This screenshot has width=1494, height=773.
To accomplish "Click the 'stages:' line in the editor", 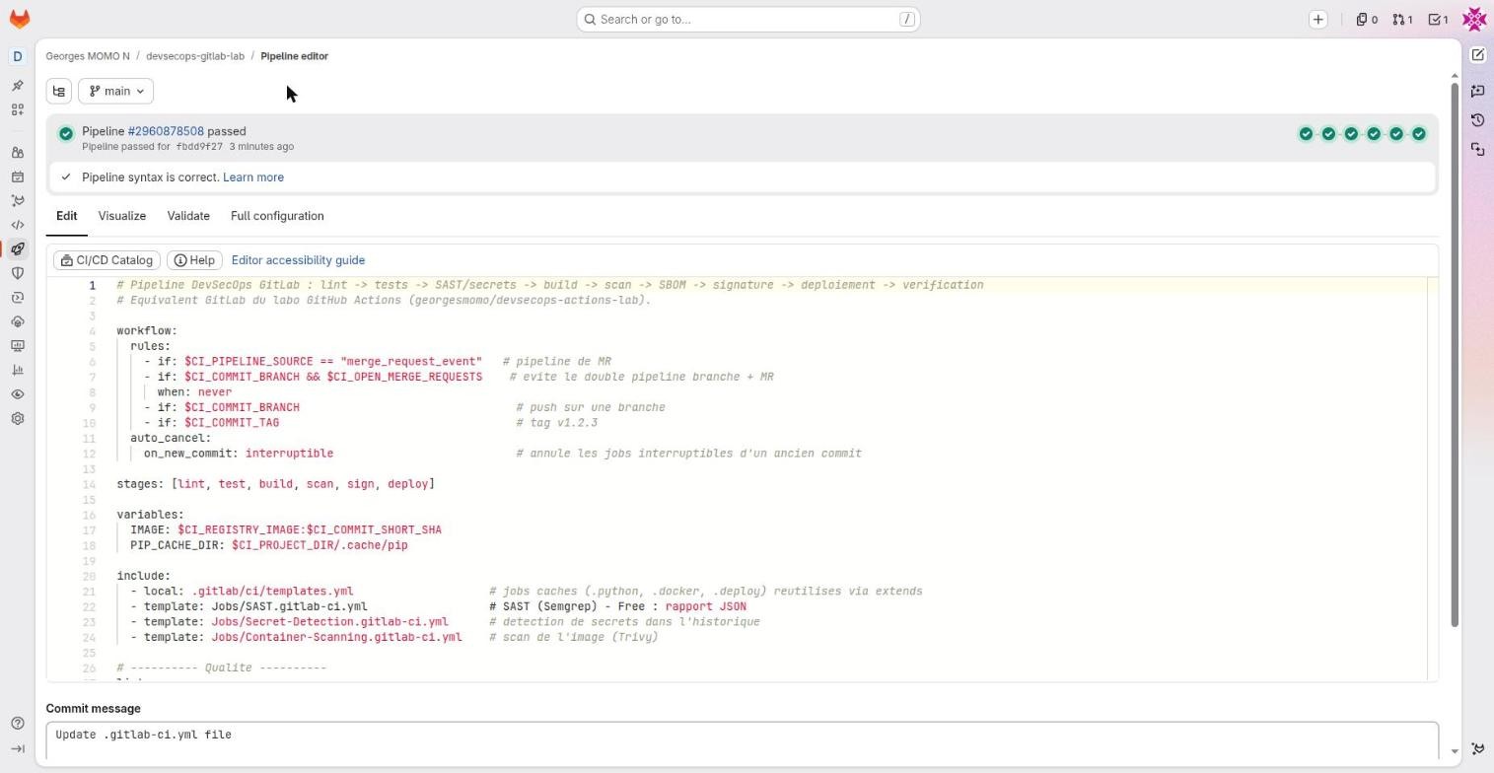I will (276, 484).
